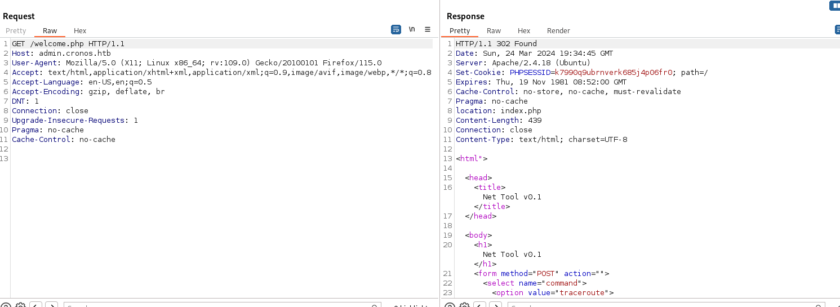Open the Response Hex tab
This screenshot has width=840, height=307.
(524, 31)
